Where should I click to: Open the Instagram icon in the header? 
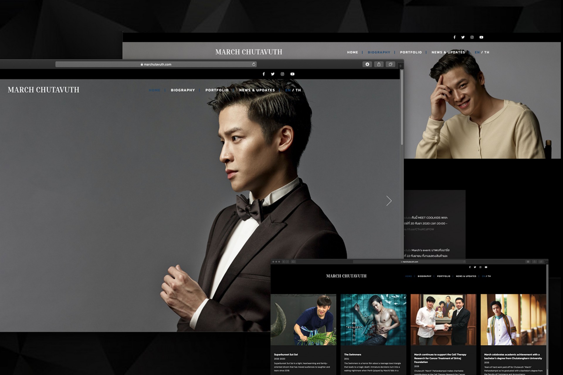[x=282, y=74]
